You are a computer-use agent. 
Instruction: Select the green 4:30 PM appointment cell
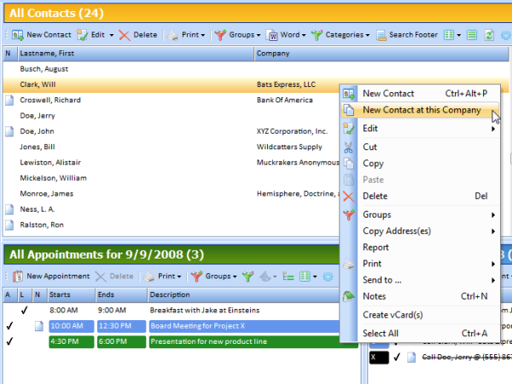(x=71, y=341)
